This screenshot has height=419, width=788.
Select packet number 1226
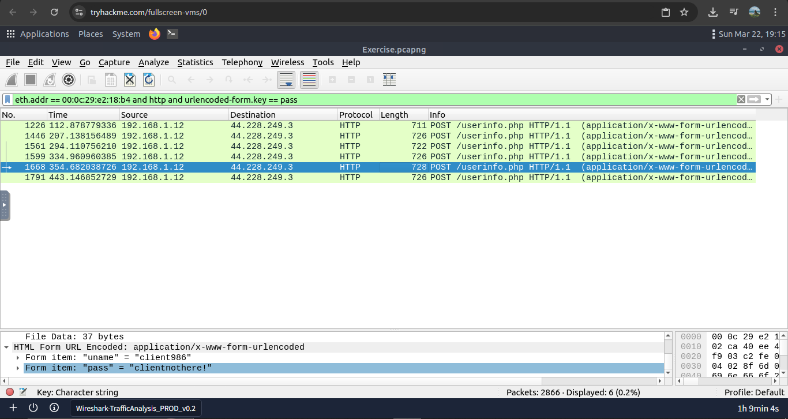click(x=378, y=125)
